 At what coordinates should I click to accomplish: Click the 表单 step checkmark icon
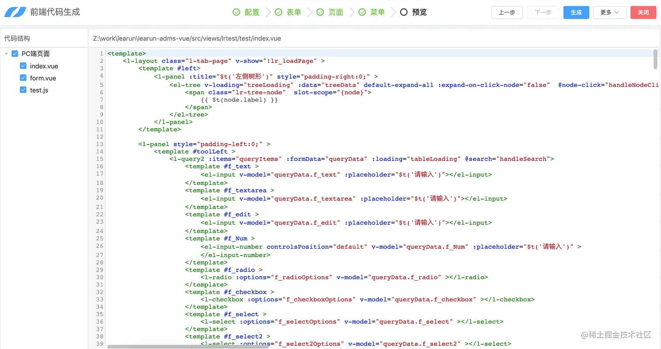tap(278, 12)
